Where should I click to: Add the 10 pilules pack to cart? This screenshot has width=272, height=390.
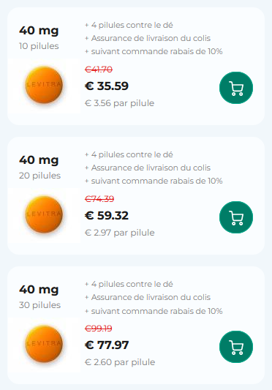point(236,88)
